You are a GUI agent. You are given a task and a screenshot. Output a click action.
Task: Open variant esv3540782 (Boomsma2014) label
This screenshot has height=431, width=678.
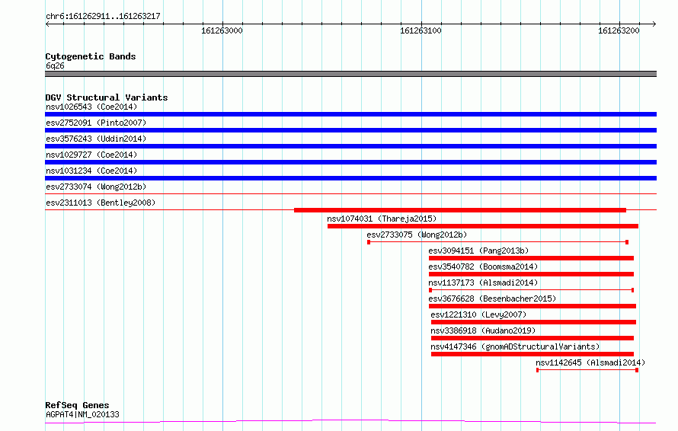[483, 267]
